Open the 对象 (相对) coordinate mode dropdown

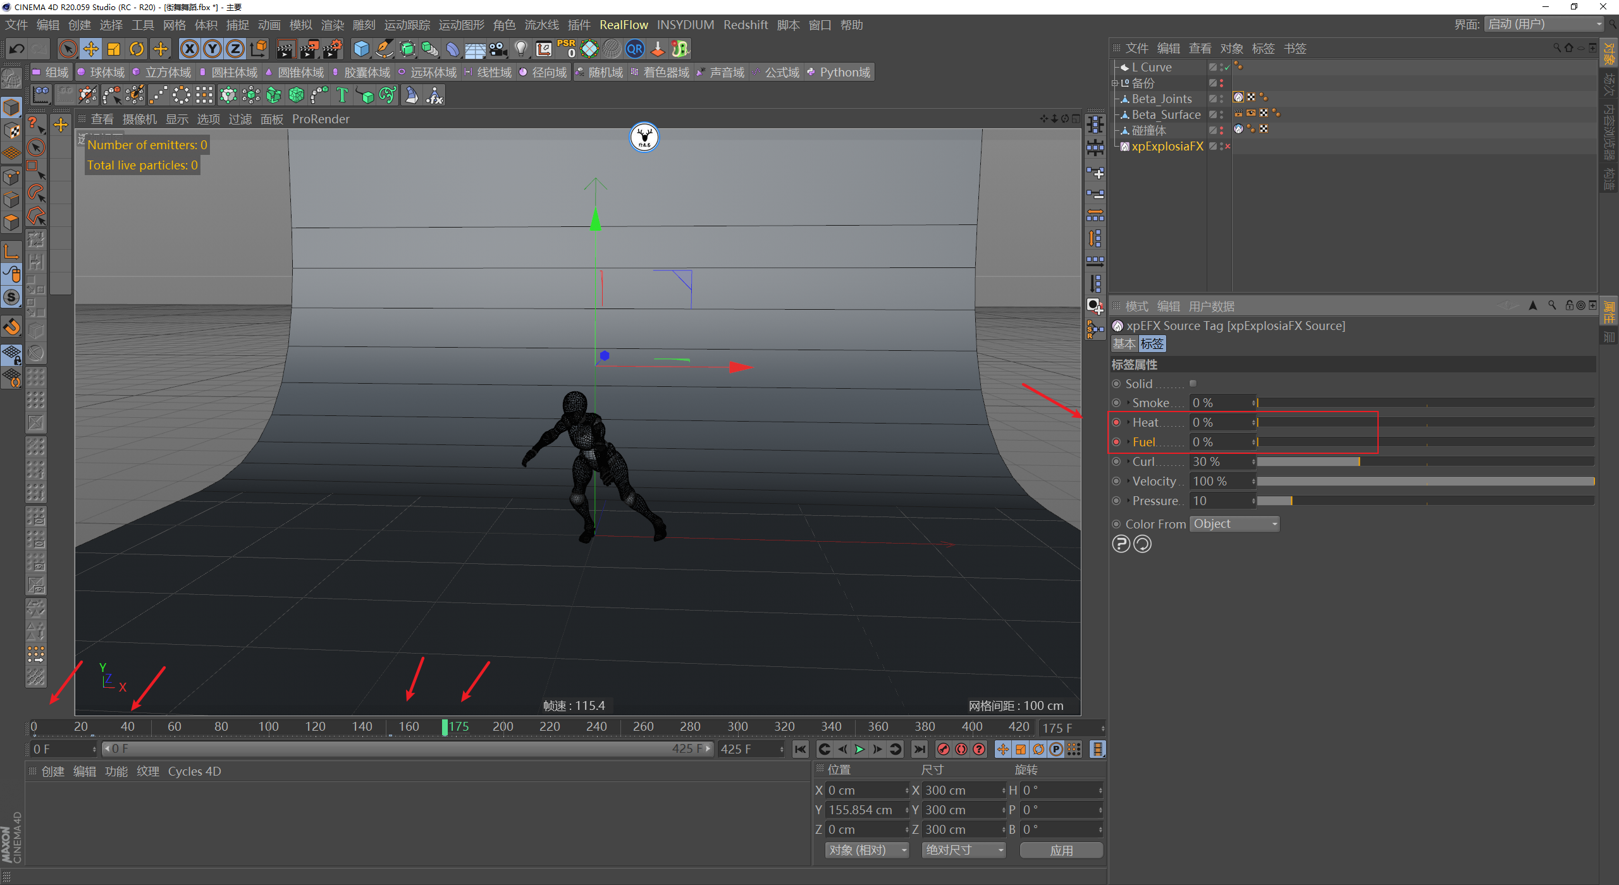click(x=866, y=850)
